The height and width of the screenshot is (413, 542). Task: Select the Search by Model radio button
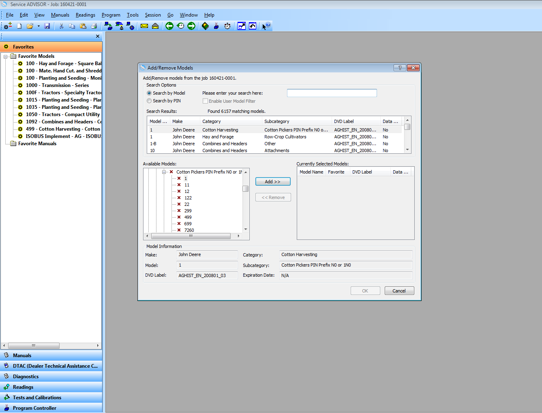(149, 93)
